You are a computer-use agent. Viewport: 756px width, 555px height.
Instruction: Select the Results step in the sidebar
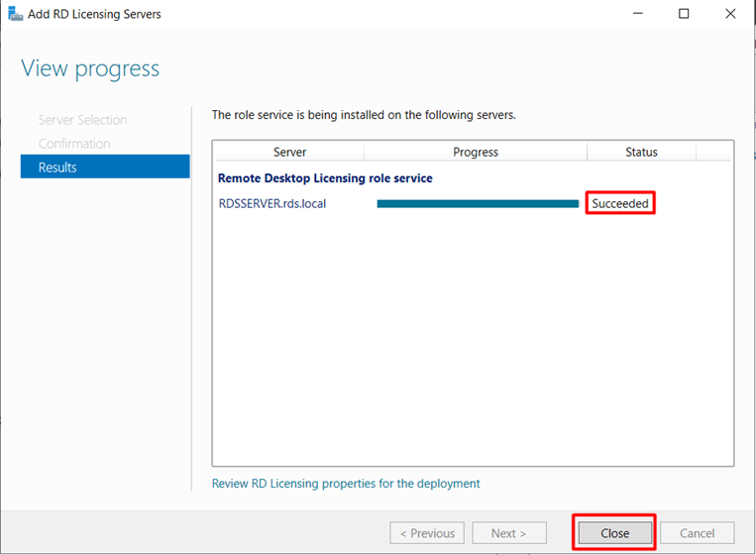pyautogui.click(x=104, y=167)
